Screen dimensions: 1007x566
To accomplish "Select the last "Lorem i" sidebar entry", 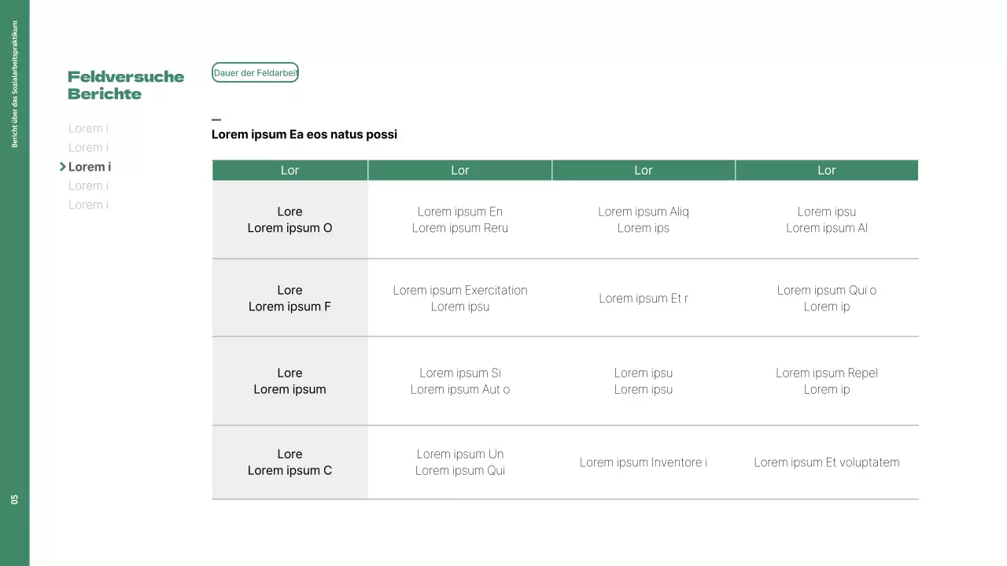I will (87, 204).
